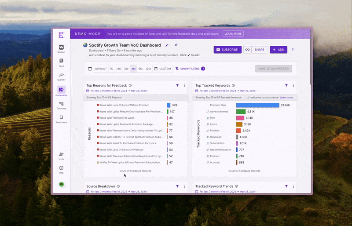352x226 pixels.
Task: Open the Quantify section
Action: tap(61, 77)
